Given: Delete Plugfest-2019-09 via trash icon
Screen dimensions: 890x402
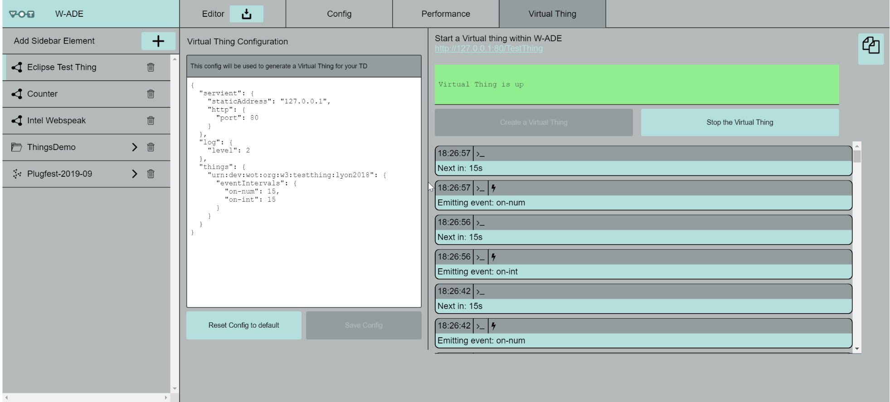Looking at the screenshot, I should [x=151, y=174].
